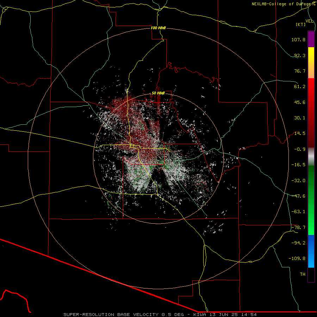Click the 100 NMI range ring label
The height and width of the screenshot is (317, 317).
[158, 28]
